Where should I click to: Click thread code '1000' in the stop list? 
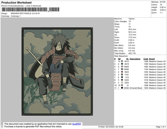tap(146, 88)
